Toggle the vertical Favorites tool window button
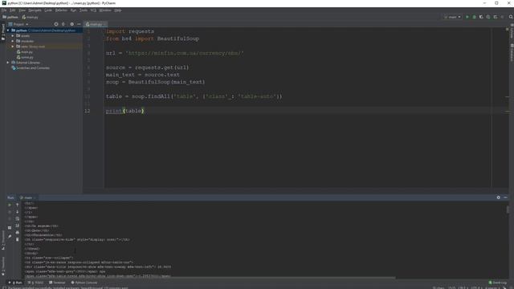The height and width of the screenshot is (289, 514). [x=3, y=266]
